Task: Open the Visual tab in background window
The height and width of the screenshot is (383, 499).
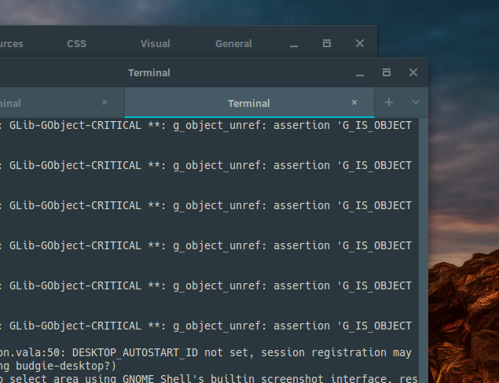Action: click(156, 43)
